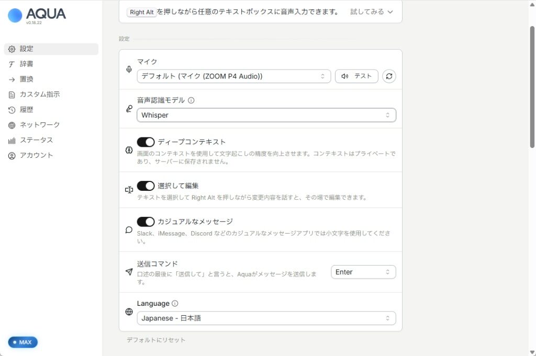Expand the 試してみる section

click(371, 12)
